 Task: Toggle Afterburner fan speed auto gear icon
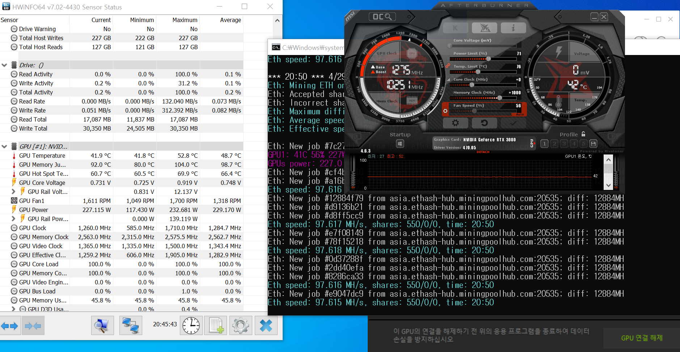pyautogui.click(x=445, y=111)
